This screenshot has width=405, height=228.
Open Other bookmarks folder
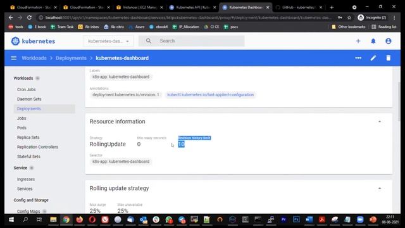coord(349,27)
